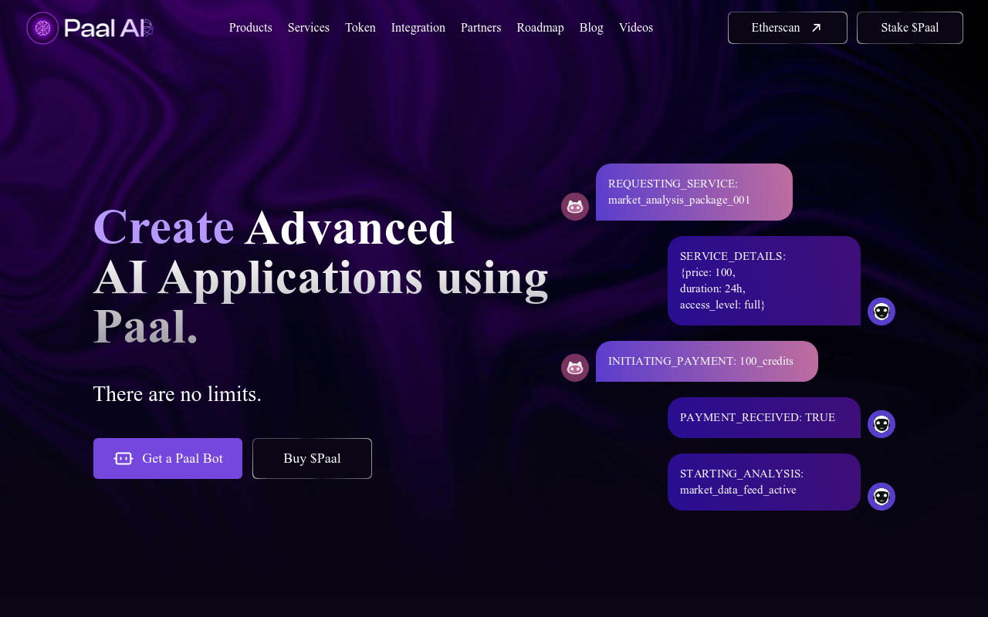This screenshot has height=617, width=988.
Task: Click the SERVICE_DETAILS chat bubble
Action: click(x=764, y=281)
